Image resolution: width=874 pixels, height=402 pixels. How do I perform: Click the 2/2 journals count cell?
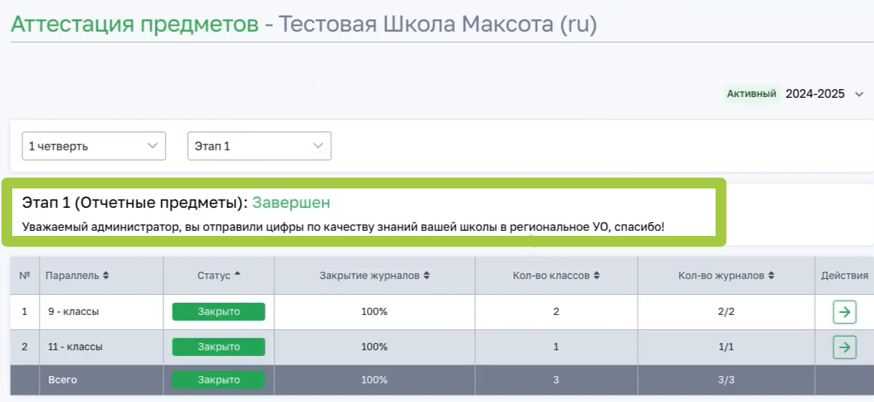726,312
